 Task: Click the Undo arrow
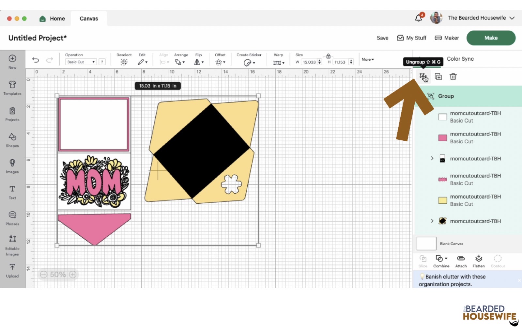click(36, 60)
